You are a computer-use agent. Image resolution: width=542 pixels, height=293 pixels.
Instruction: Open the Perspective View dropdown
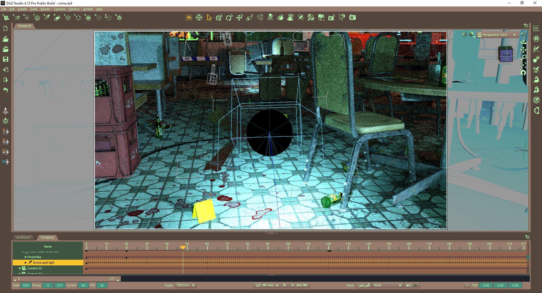point(498,35)
